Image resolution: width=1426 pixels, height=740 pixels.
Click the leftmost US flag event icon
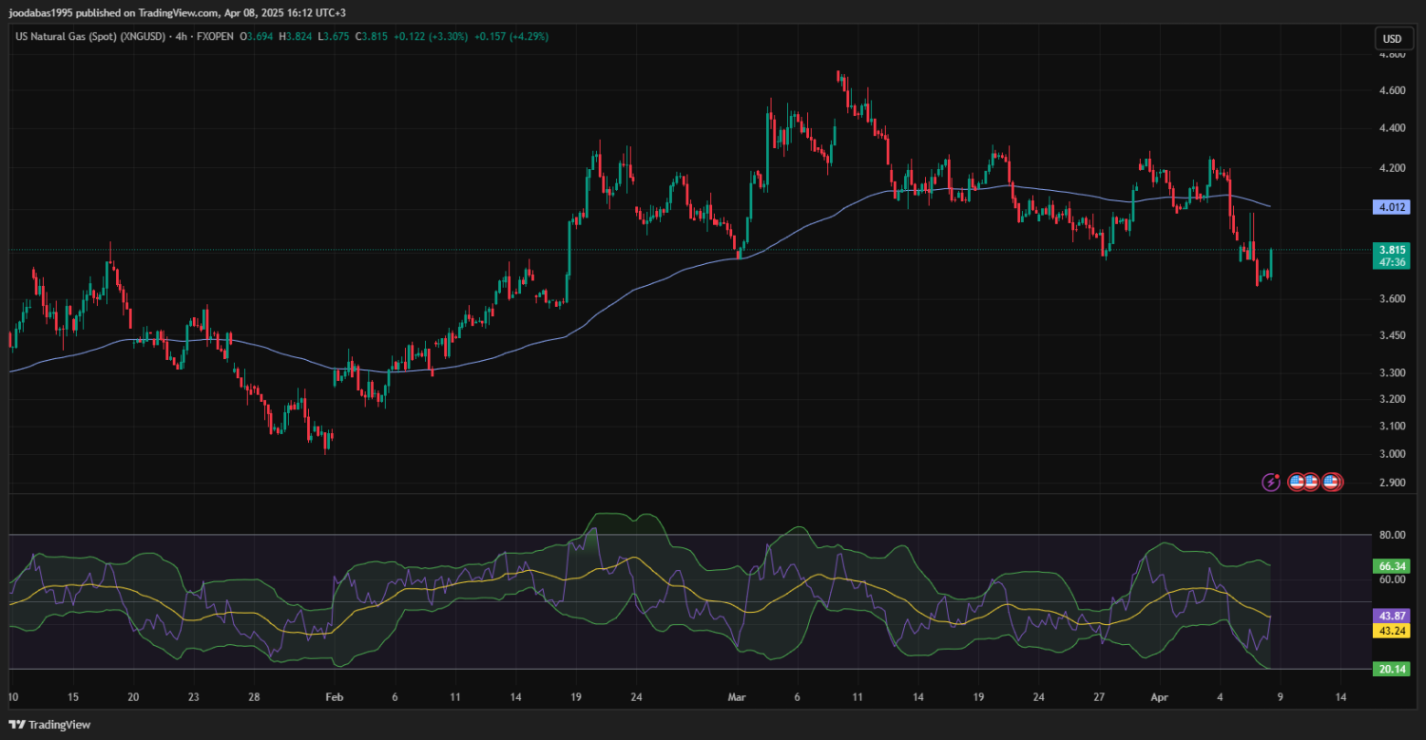click(x=1297, y=483)
